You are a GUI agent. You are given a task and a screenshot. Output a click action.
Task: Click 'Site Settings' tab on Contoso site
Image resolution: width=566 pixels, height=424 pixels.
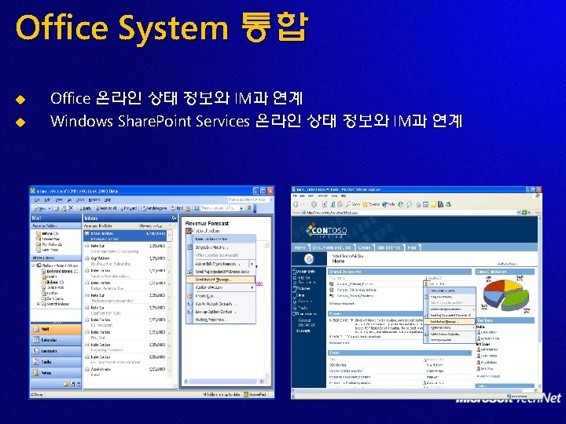tap(389, 247)
